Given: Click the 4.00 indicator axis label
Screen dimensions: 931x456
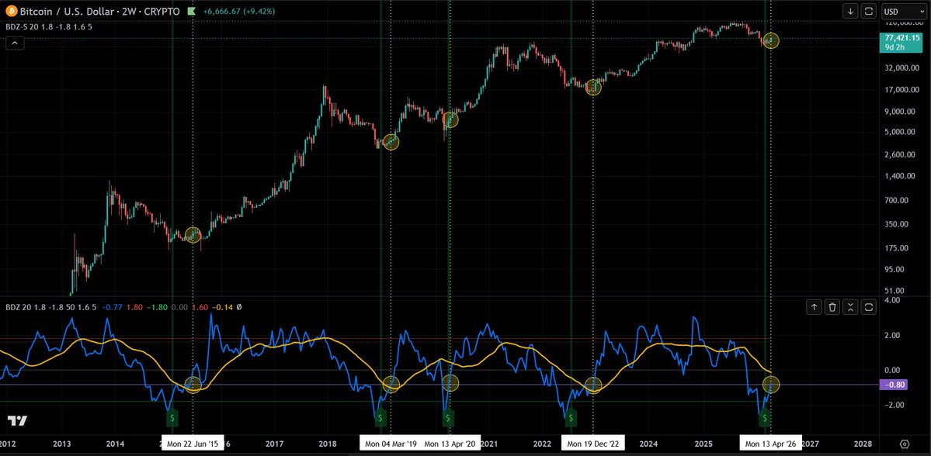Looking at the screenshot, I should tap(892, 300).
